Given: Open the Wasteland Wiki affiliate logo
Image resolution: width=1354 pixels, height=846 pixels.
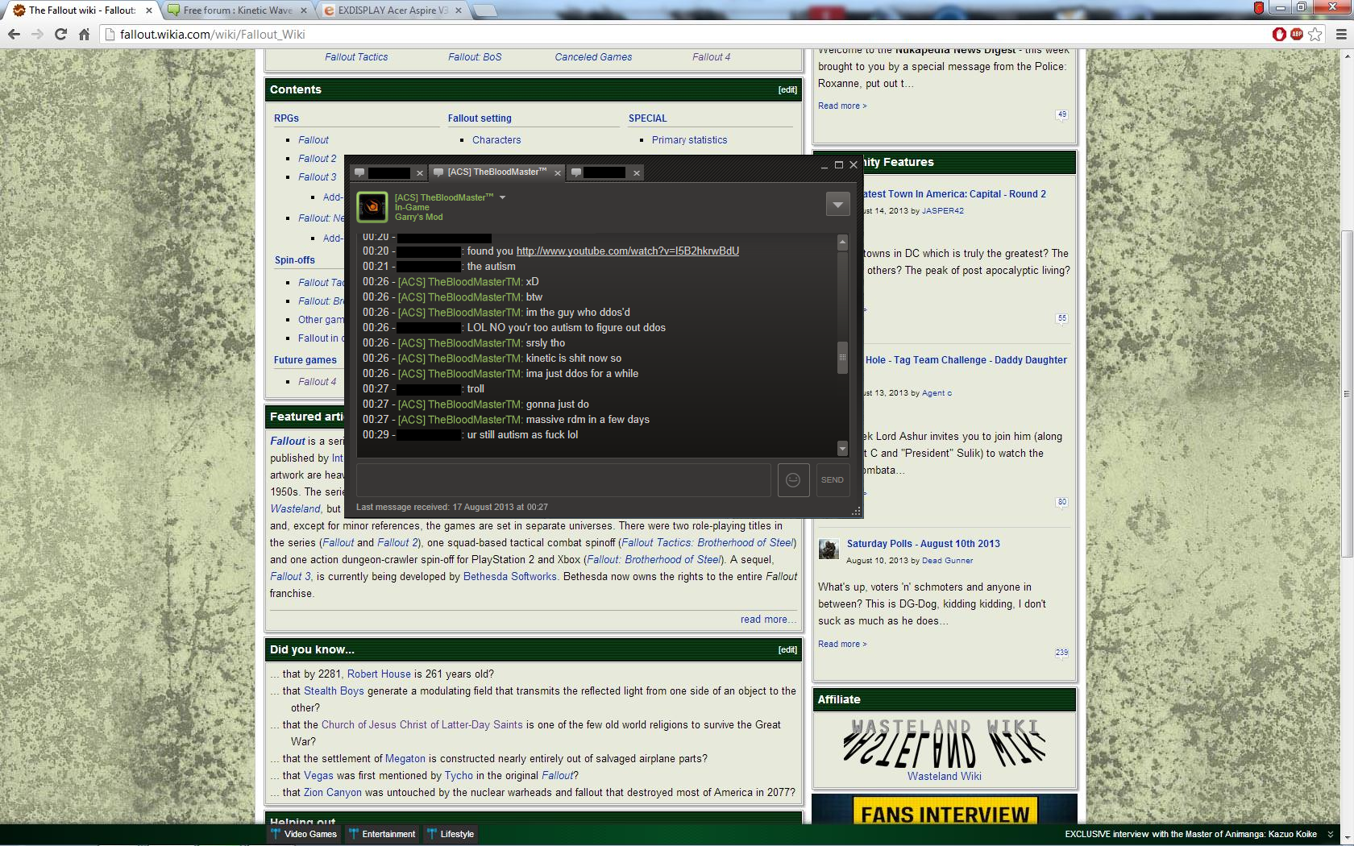Looking at the screenshot, I should (944, 744).
